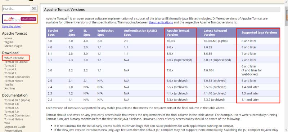Click the Supported Java Versions header
The height and width of the screenshot is (132, 288).
tap(259, 32)
